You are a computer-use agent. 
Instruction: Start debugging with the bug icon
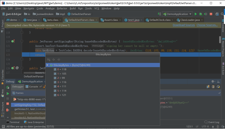point(201,14)
